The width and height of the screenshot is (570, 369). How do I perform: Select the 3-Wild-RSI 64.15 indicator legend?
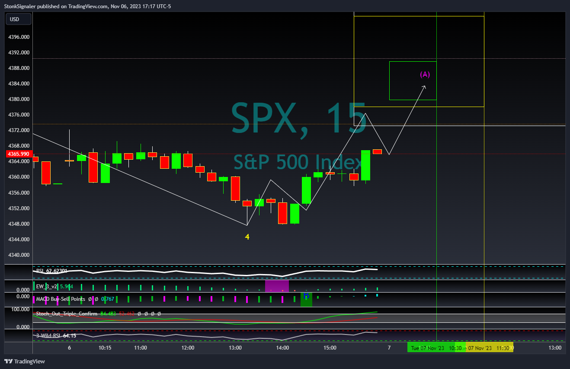[x=56, y=335]
